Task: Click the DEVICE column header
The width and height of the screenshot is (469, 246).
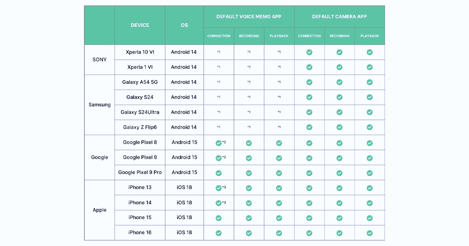Action: (140, 25)
